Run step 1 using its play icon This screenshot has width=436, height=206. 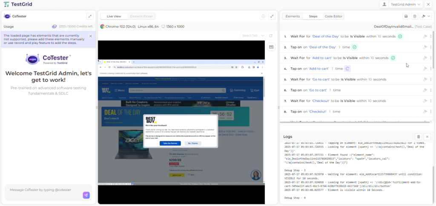tap(425, 37)
